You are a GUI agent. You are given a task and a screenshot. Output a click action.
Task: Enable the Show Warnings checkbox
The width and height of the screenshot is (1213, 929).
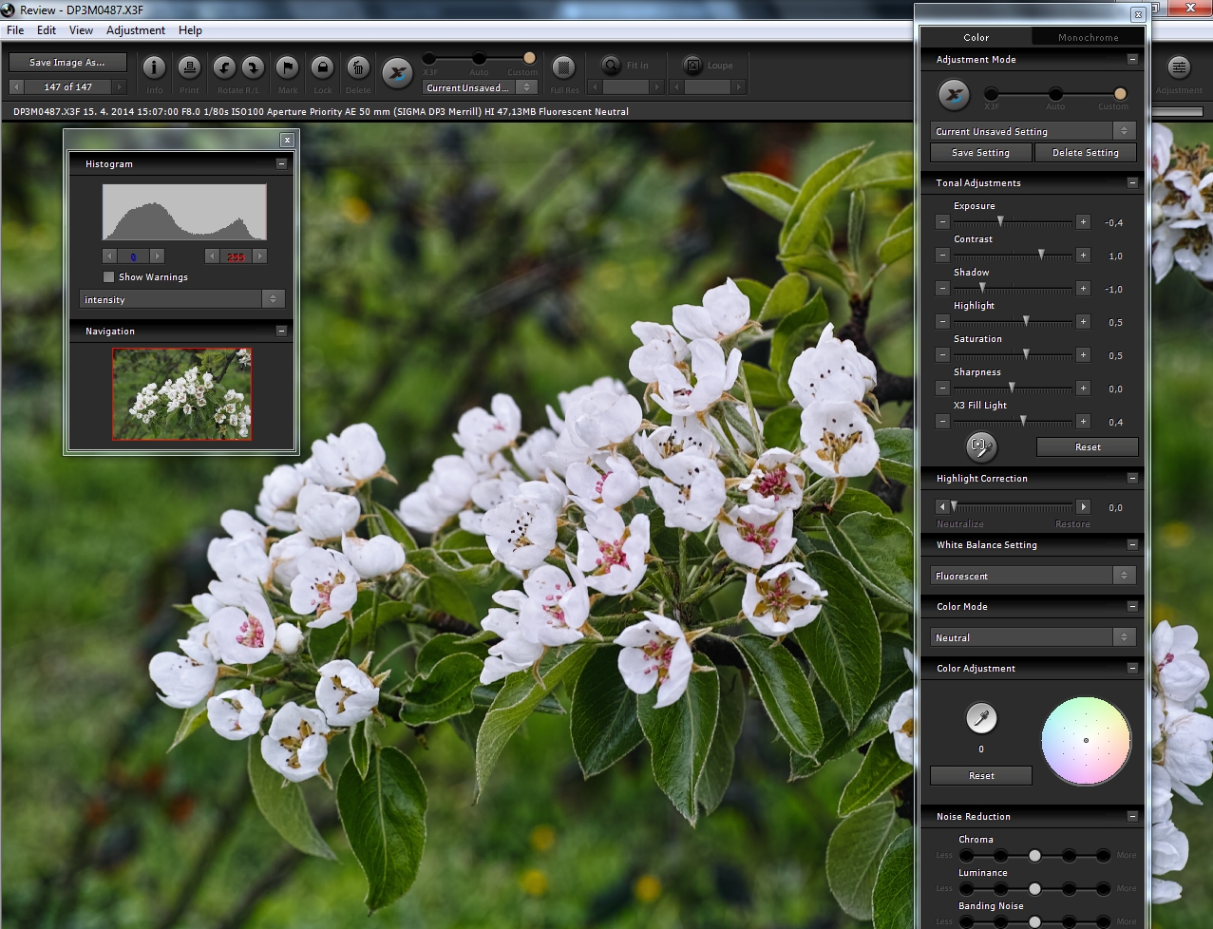point(109,277)
